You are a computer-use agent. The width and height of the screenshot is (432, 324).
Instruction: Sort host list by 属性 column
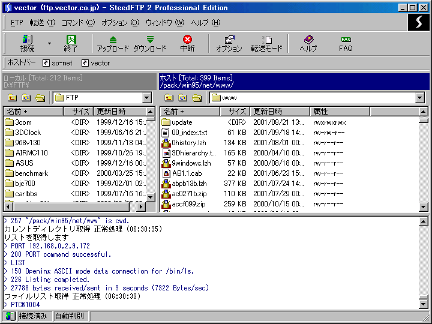[x=340, y=112]
